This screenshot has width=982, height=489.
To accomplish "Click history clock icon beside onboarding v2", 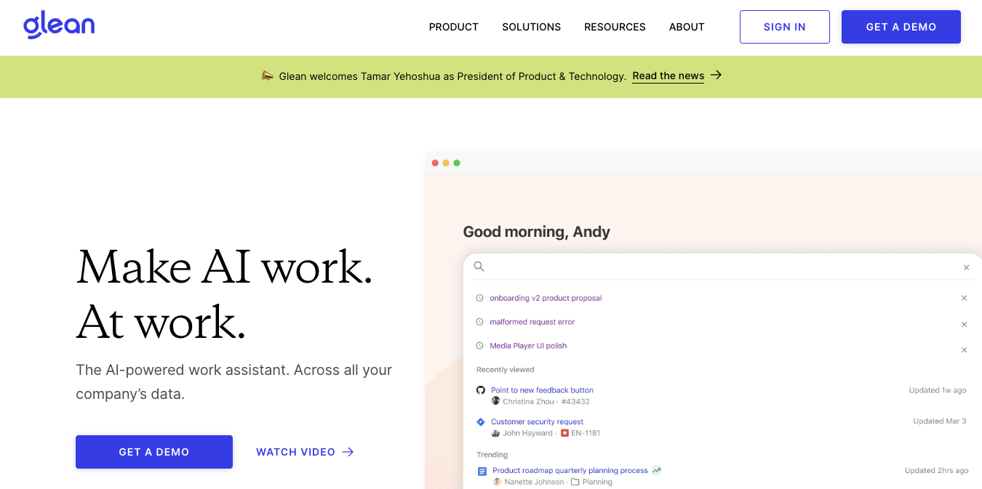I will point(479,298).
